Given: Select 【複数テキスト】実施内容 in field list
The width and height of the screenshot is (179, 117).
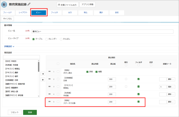Looking at the screenshot, I should tap(15, 84).
